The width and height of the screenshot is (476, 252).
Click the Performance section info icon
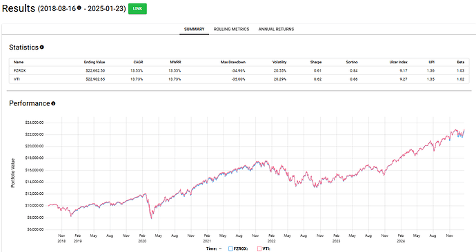tap(53, 103)
